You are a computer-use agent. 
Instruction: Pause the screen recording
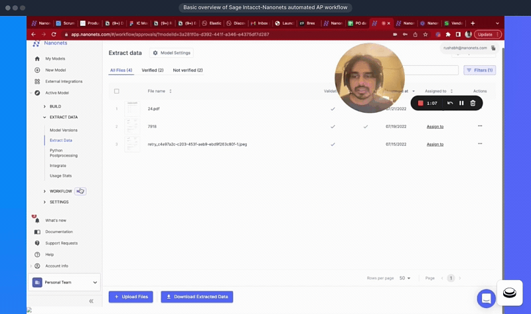tap(461, 103)
